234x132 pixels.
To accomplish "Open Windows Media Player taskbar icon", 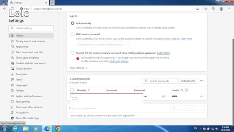I will click(x=36, y=129).
